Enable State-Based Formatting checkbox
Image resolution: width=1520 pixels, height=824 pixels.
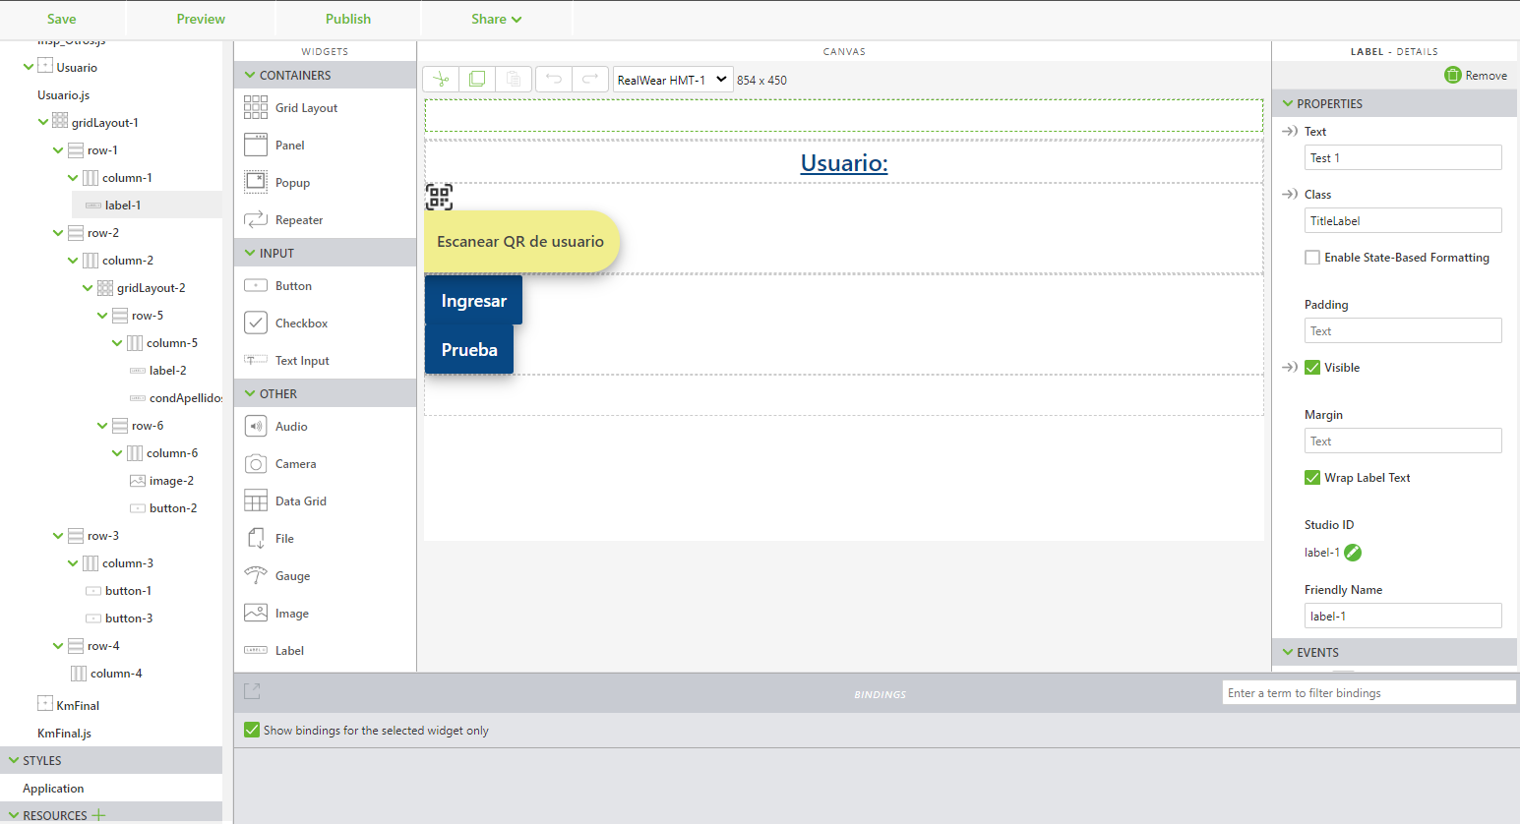(1312, 257)
